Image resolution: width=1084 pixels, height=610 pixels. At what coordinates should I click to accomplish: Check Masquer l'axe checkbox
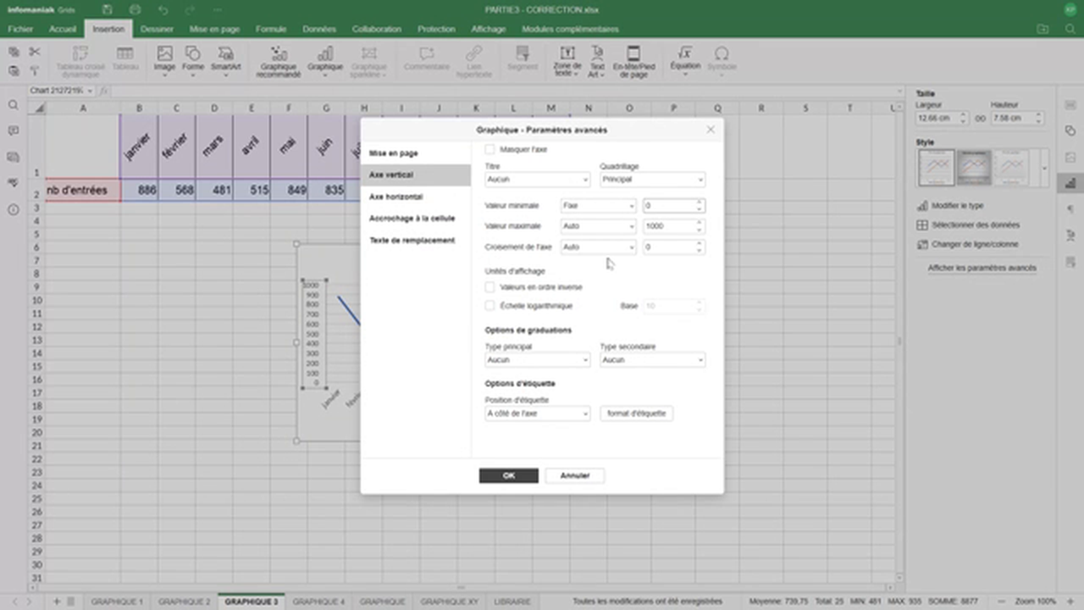(x=489, y=149)
